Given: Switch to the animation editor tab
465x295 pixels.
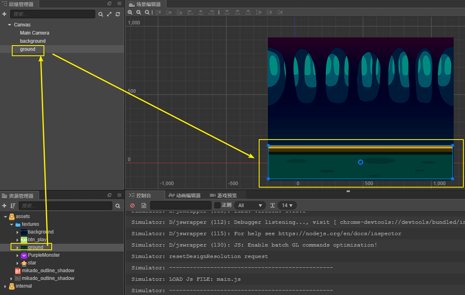Looking at the screenshot, I should 184,195.
